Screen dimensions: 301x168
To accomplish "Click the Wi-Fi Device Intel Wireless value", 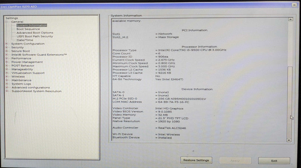I will click(169, 134).
